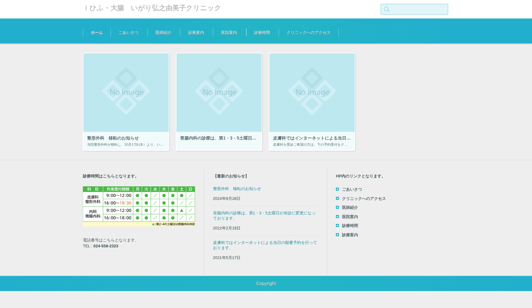Click 医院案内 in the sidebar link list

tap(350, 217)
